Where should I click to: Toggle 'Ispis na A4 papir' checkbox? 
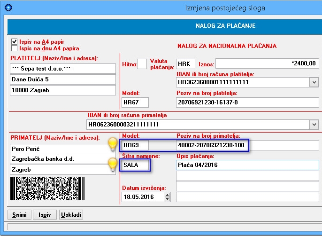click(x=14, y=41)
